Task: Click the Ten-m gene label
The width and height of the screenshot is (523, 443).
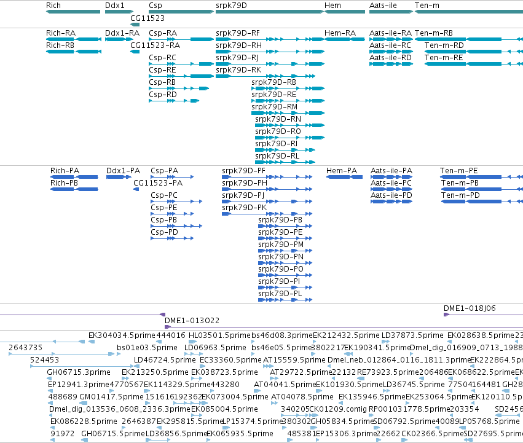Action: coord(427,6)
